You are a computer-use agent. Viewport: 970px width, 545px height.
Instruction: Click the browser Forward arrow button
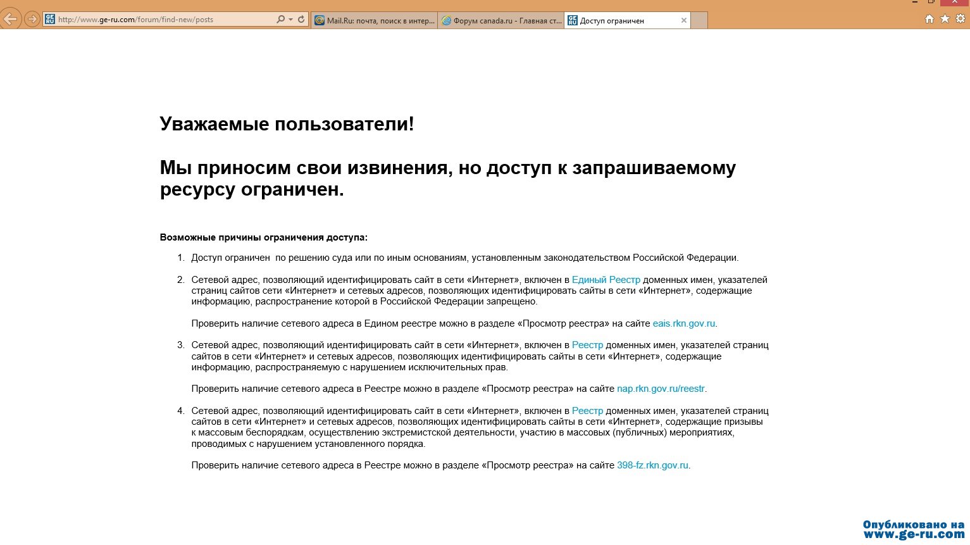click(x=32, y=20)
